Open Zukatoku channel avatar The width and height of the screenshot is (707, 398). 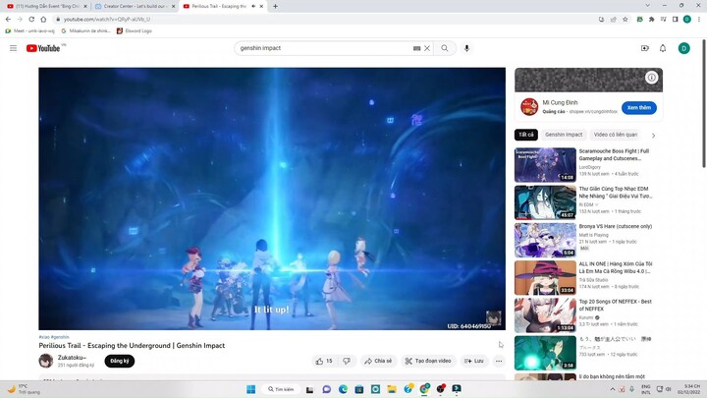coord(46,361)
